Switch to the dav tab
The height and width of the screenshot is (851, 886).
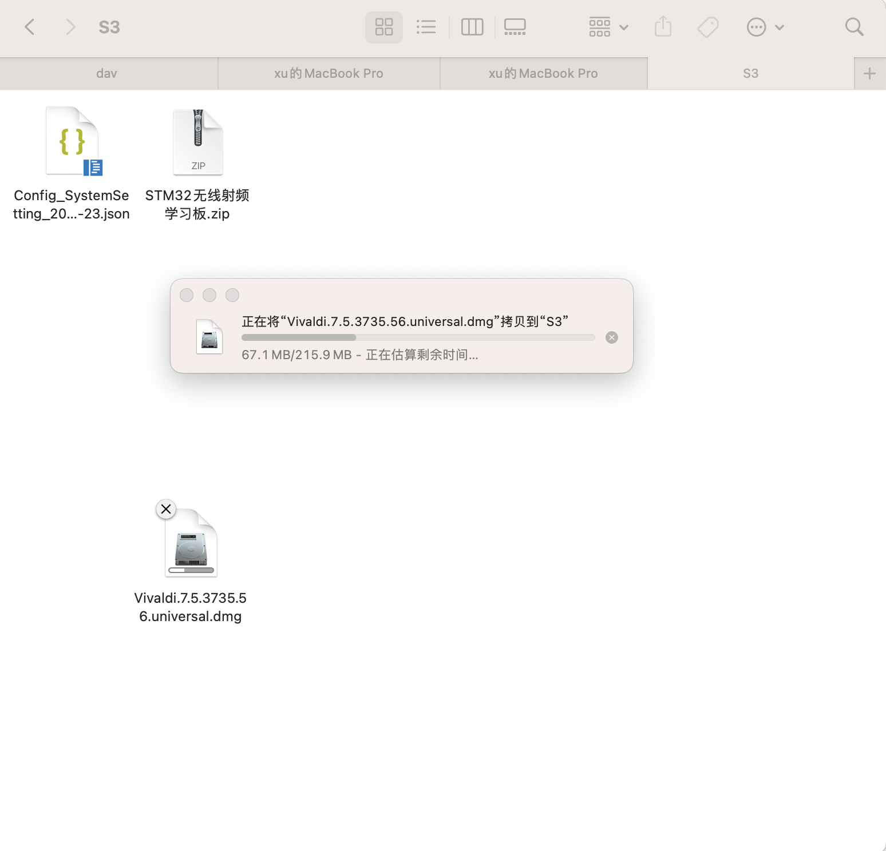click(x=107, y=73)
